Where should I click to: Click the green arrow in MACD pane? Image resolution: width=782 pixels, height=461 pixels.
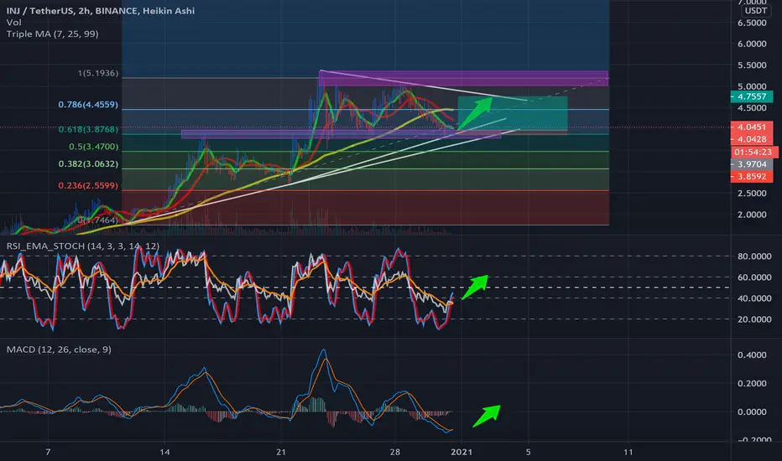[487, 416]
